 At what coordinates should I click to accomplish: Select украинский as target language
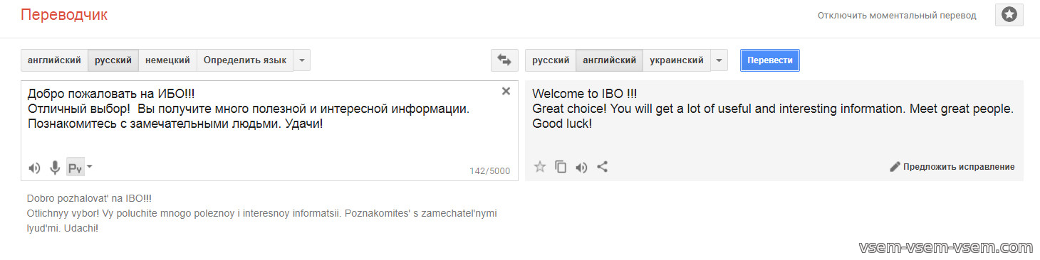[677, 60]
